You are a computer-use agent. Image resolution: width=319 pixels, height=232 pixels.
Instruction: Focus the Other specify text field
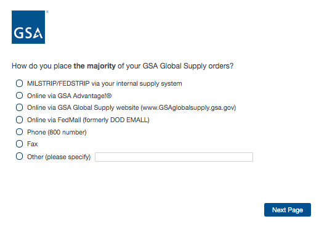pos(174,157)
